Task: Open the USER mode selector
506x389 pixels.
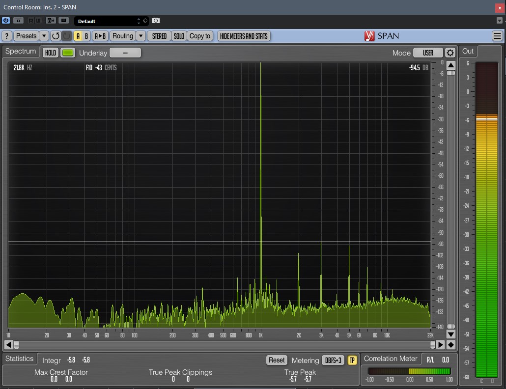Action: 428,53
